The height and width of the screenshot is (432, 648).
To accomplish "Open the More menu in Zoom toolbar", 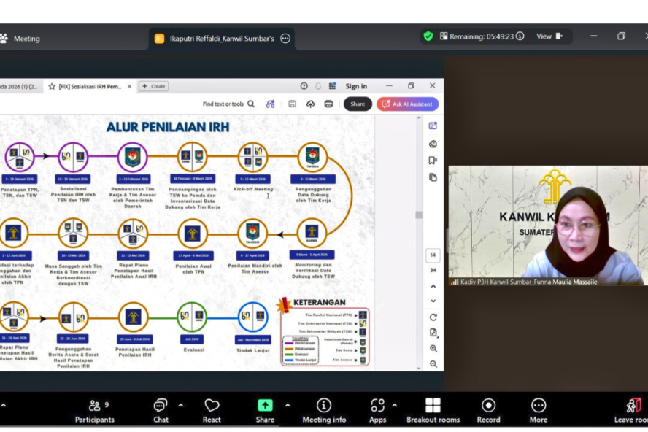I will pyautogui.click(x=539, y=409).
